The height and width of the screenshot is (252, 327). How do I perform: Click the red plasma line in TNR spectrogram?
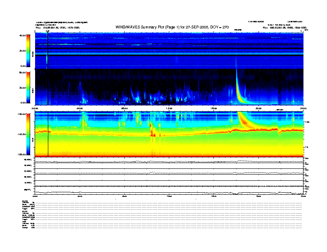(169, 133)
